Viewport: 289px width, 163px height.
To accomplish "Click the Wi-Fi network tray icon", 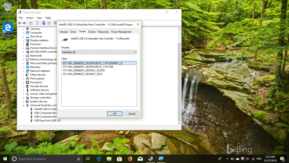I will (253, 159).
